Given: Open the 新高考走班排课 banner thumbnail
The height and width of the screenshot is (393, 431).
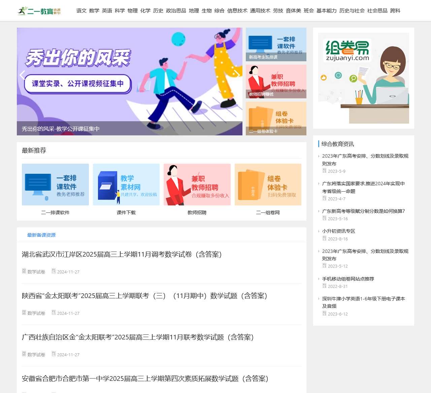Looking at the screenshot, I should [276, 44].
